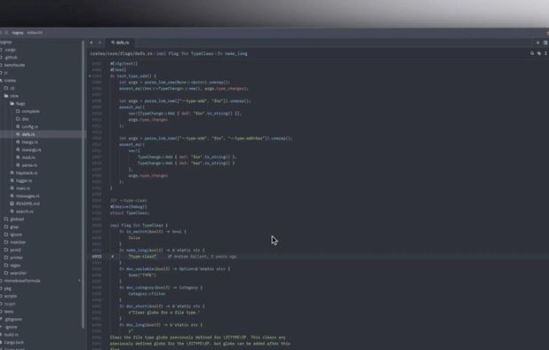Open config.rs in the project tree

30,127
